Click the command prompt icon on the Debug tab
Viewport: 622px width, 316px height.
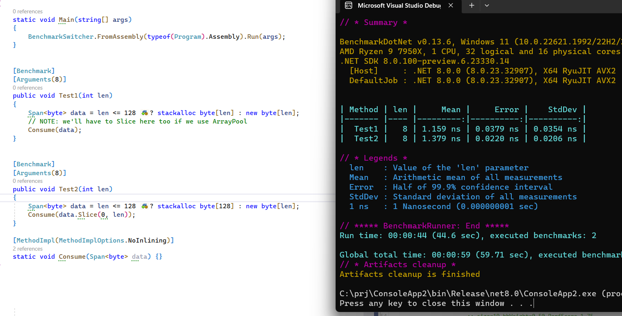[x=348, y=6]
